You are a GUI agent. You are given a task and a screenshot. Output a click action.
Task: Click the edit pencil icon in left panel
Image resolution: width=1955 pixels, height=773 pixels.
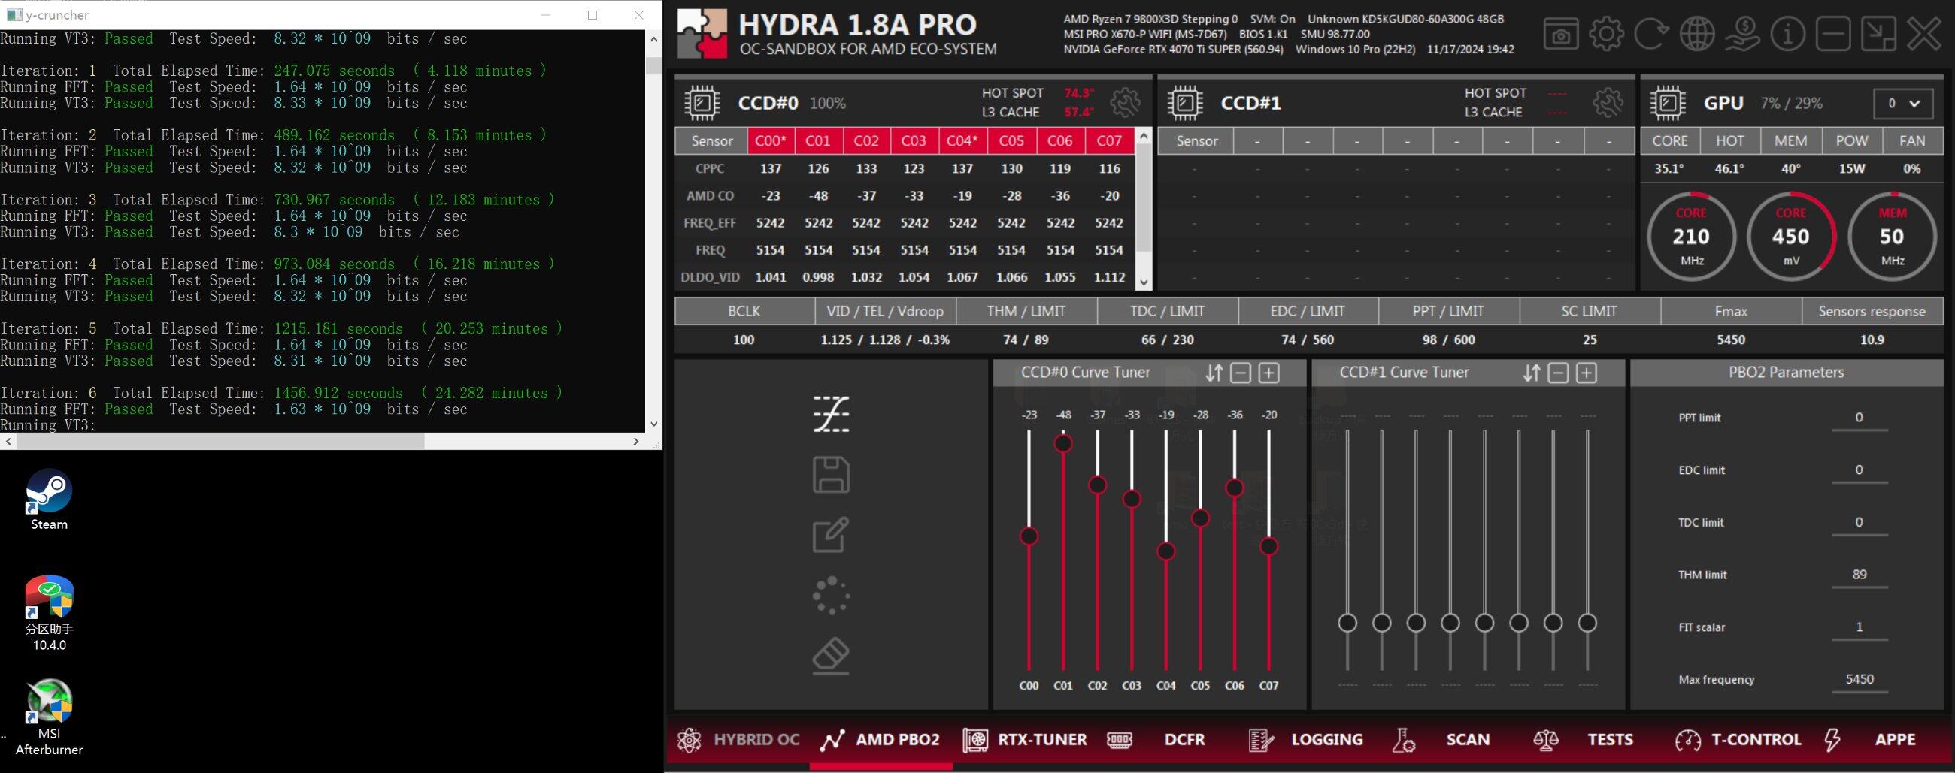point(831,534)
